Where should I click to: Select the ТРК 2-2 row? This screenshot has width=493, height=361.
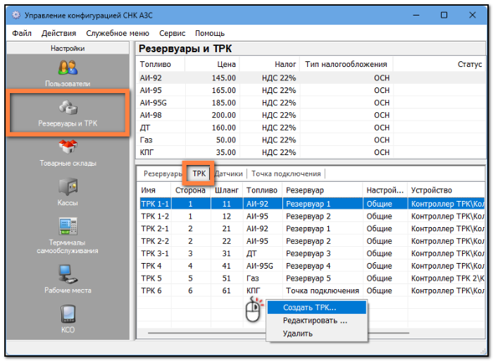[x=311, y=241]
